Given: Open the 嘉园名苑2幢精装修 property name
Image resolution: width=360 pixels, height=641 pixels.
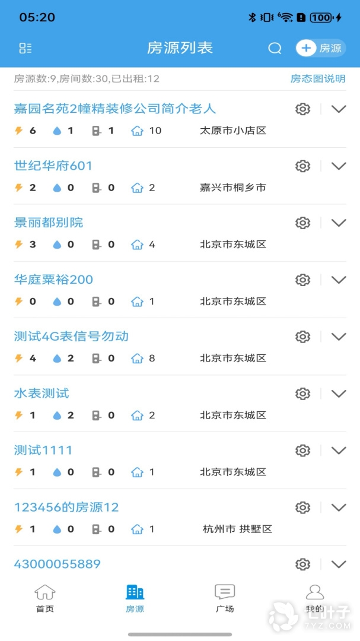Looking at the screenshot, I should coord(115,109).
